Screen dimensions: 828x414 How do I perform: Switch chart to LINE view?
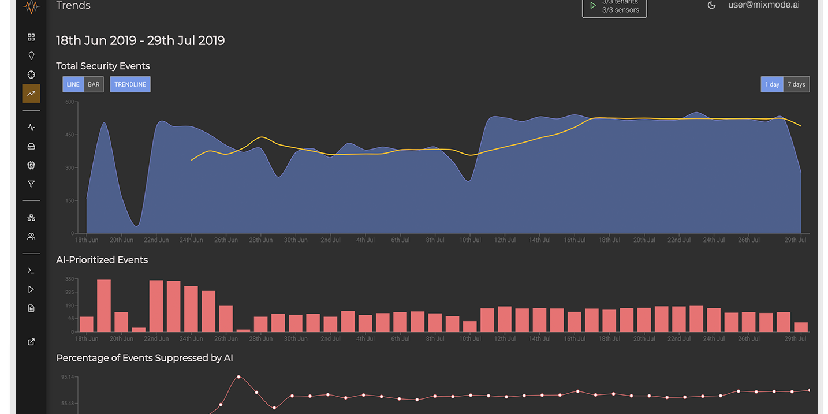tap(73, 84)
